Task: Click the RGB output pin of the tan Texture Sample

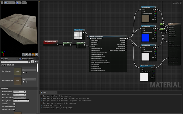Action: click(x=155, y=9)
